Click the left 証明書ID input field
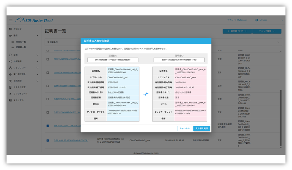Screen dimensions: 292x170 113,60
